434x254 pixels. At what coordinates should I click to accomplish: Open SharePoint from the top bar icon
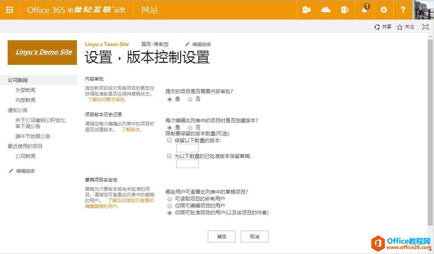tap(345, 10)
